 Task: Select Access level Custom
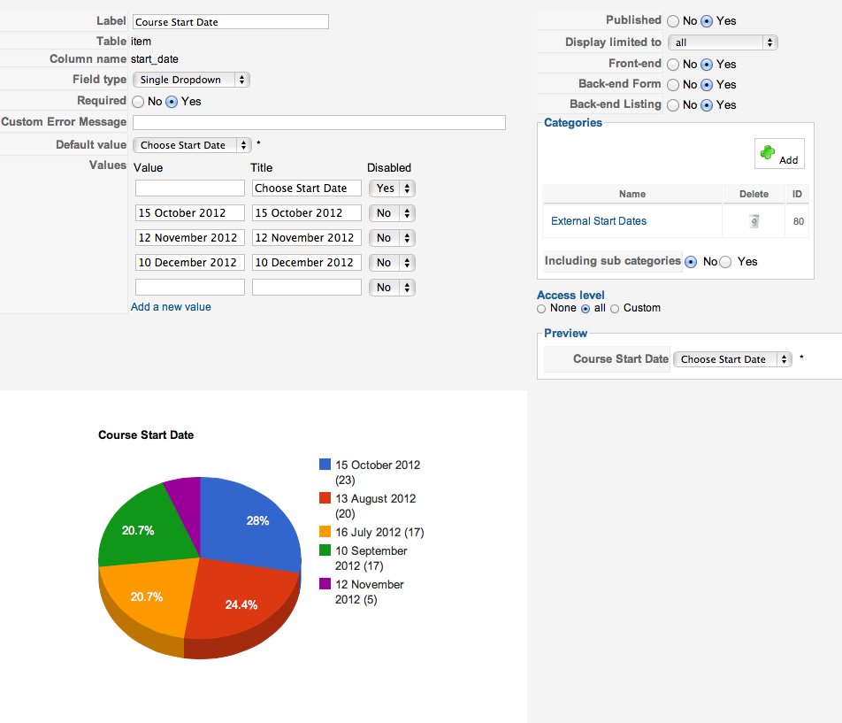click(615, 309)
